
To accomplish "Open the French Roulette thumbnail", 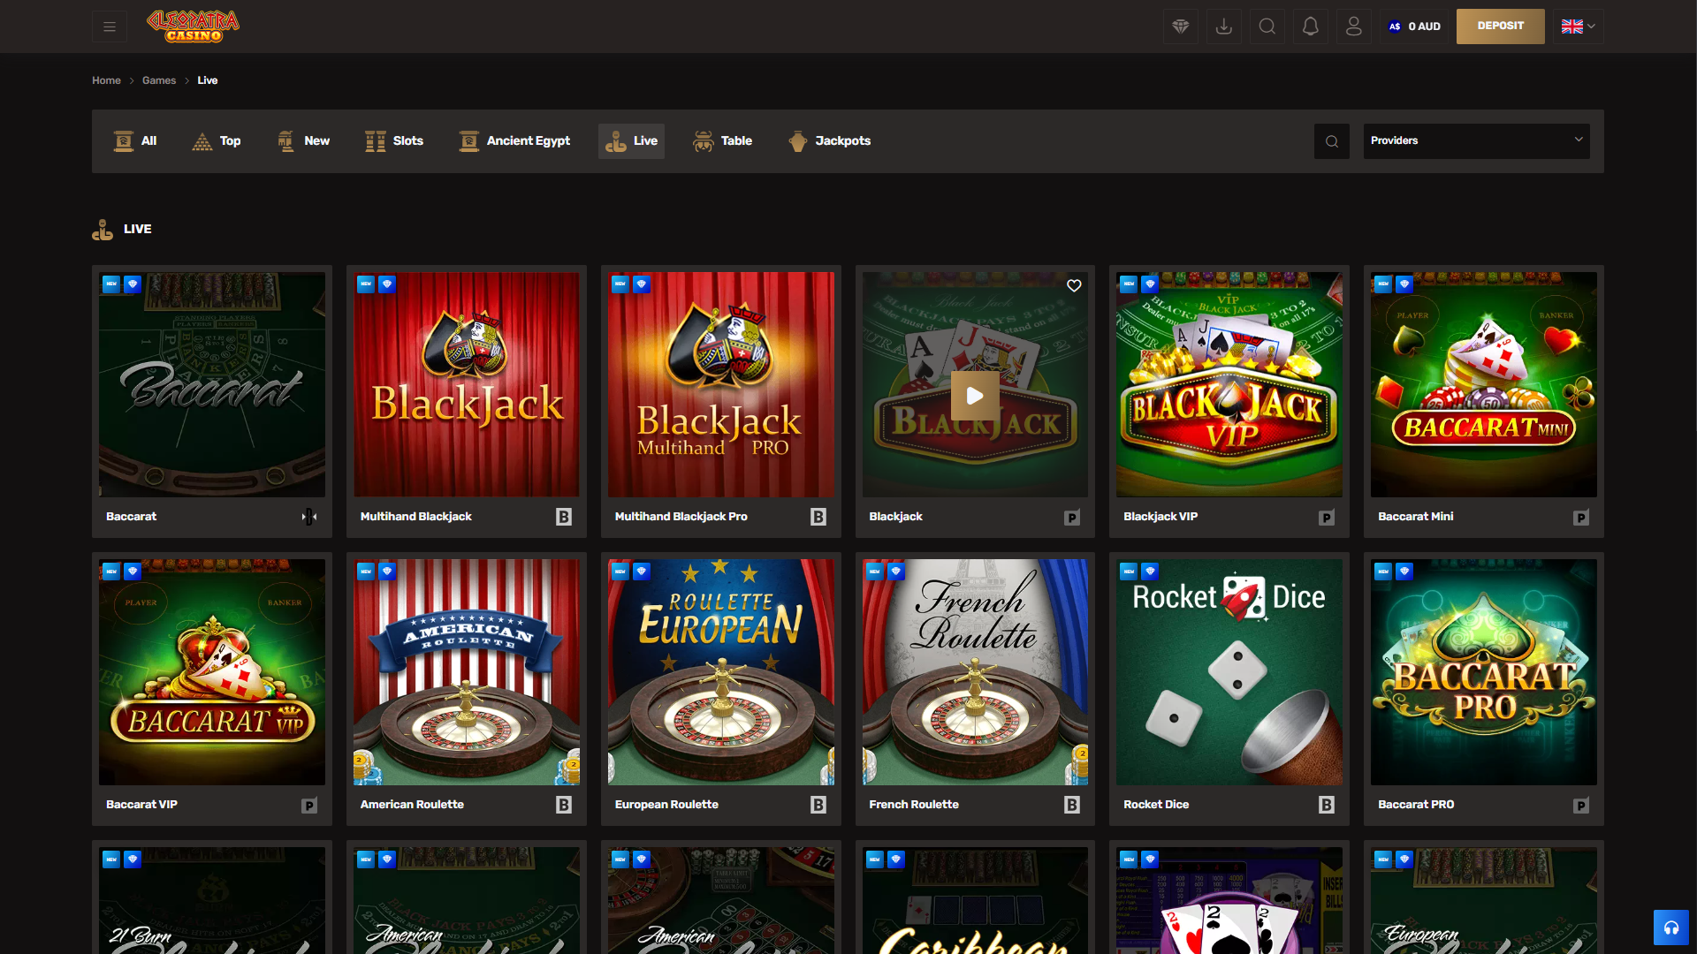I will 975,672.
